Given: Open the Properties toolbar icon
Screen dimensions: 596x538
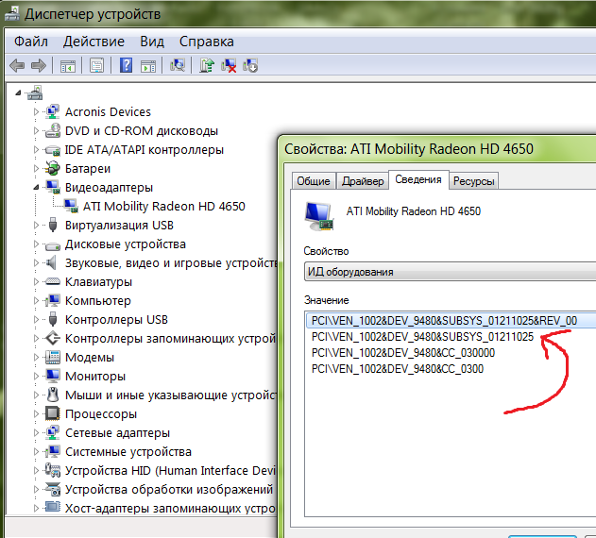Looking at the screenshot, I should (x=97, y=66).
